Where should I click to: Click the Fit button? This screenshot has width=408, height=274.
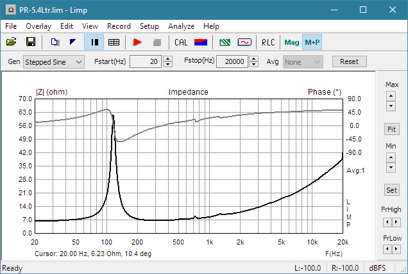coord(391,129)
